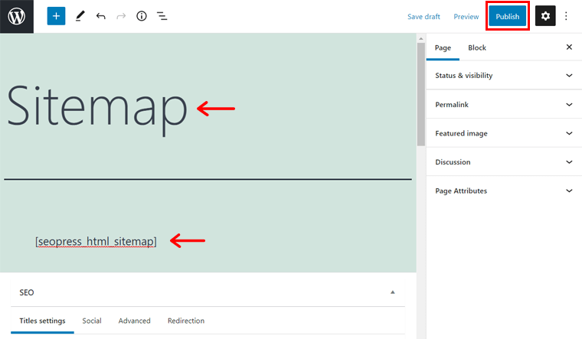The width and height of the screenshot is (582, 339).
Task: Open the block inserter plus button
Action: [56, 16]
